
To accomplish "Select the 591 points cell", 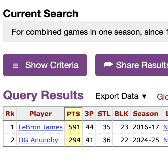I will (73, 127).
